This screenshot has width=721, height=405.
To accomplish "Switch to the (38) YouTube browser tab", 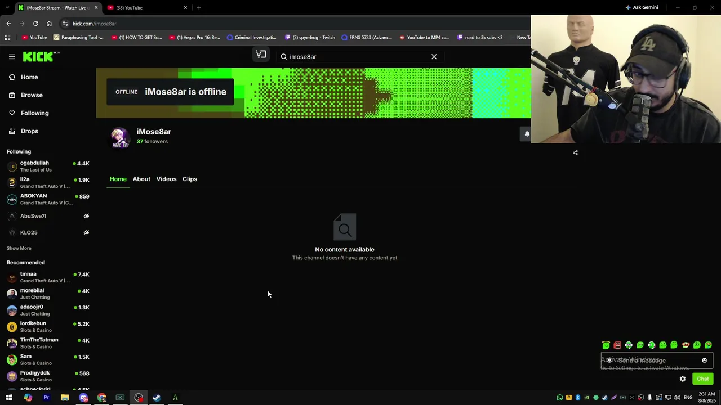I will [148, 8].
